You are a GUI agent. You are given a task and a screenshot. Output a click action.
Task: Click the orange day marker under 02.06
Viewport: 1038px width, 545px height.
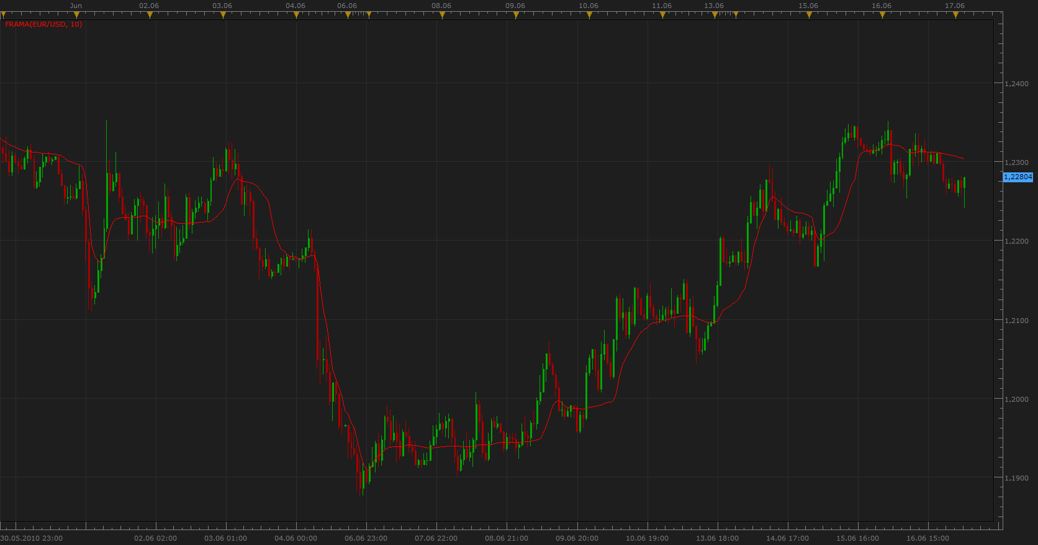[x=150, y=16]
